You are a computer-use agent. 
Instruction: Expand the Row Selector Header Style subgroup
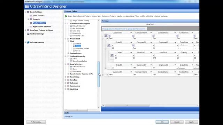(68, 74)
